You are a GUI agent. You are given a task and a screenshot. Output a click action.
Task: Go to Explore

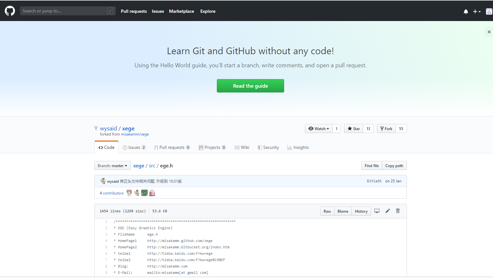(x=208, y=11)
